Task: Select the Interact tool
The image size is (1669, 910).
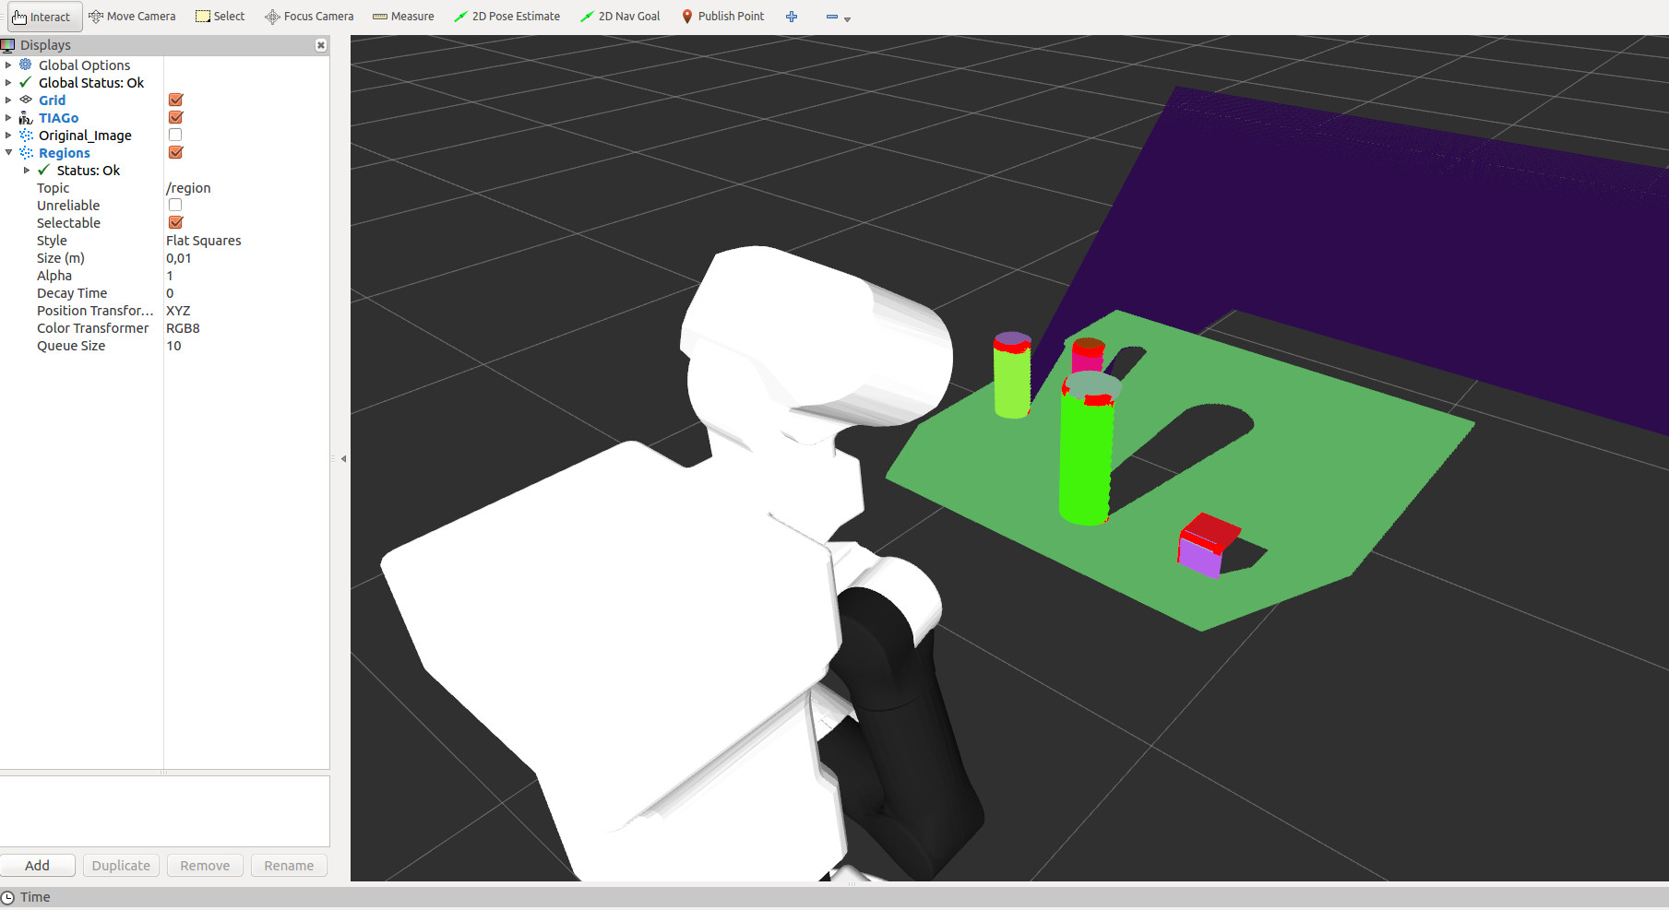Action: click(42, 17)
